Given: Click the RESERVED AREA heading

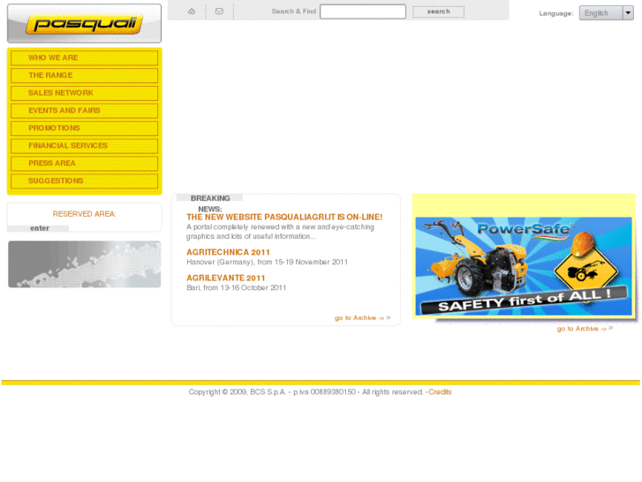Looking at the screenshot, I should (85, 214).
